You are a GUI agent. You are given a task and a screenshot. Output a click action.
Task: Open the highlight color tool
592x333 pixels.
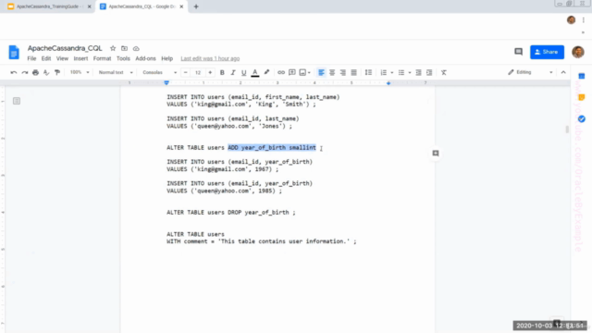(x=266, y=72)
